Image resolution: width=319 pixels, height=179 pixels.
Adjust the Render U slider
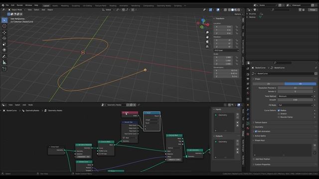point(295,91)
